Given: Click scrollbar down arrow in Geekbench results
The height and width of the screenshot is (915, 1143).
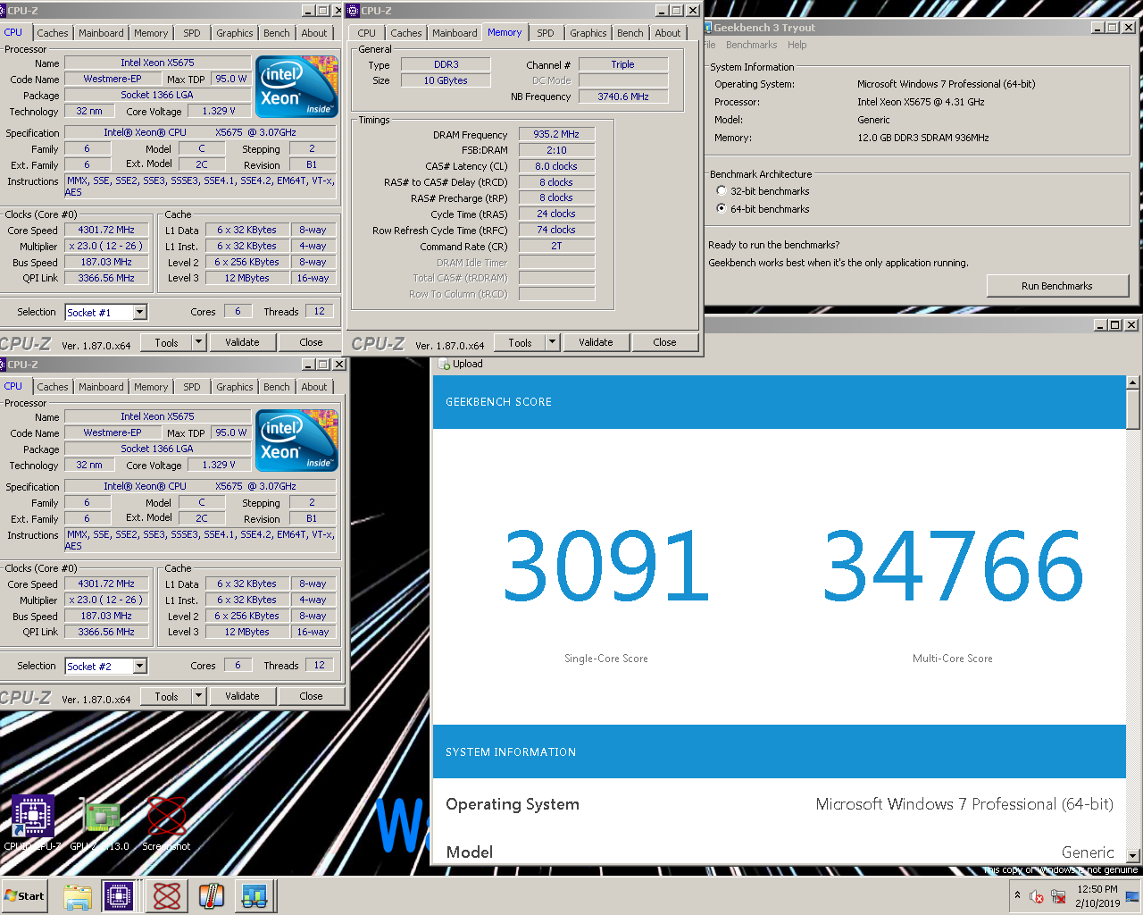Looking at the screenshot, I should coord(1133,855).
